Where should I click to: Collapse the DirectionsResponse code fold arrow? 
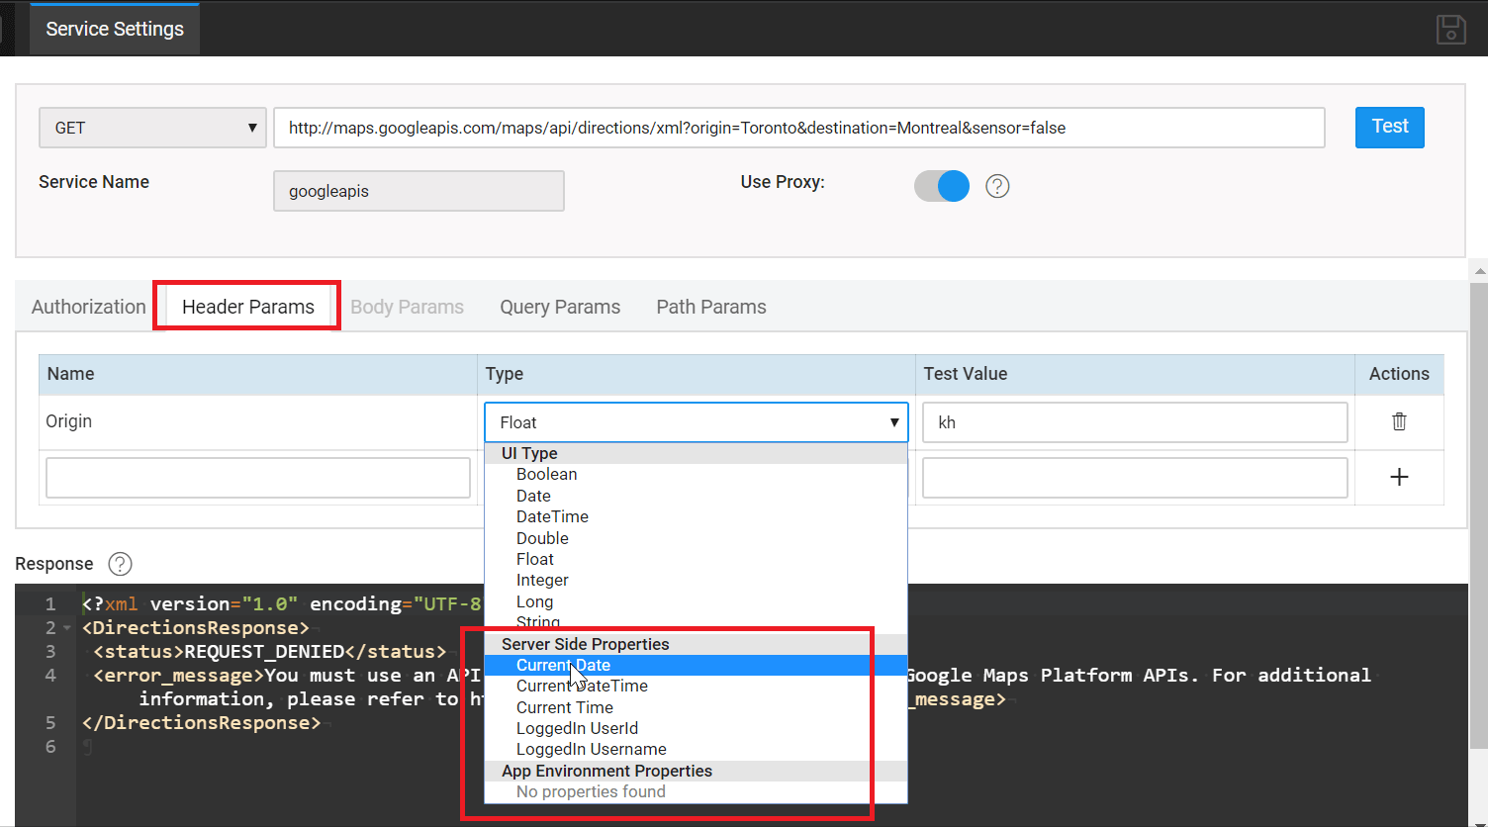(67, 628)
